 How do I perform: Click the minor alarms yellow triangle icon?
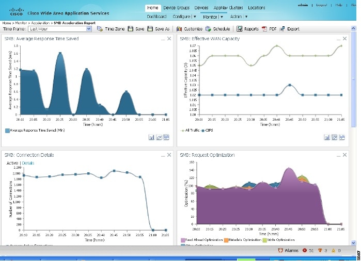(x=334, y=250)
